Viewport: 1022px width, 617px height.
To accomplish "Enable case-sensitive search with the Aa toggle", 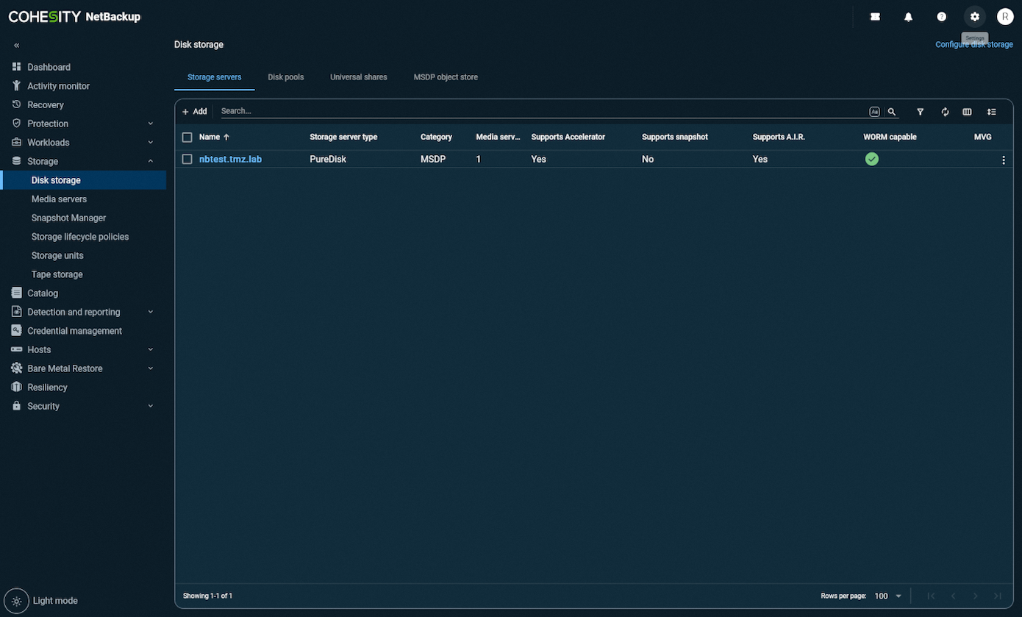I will tap(874, 111).
